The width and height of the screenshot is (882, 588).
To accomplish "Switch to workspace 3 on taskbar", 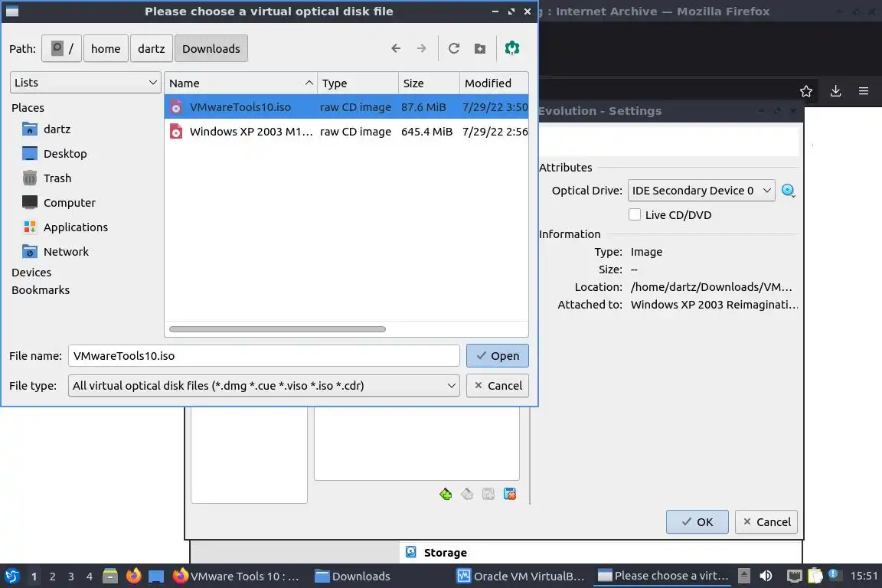I will pyautogui.click(x=71, y=577).
